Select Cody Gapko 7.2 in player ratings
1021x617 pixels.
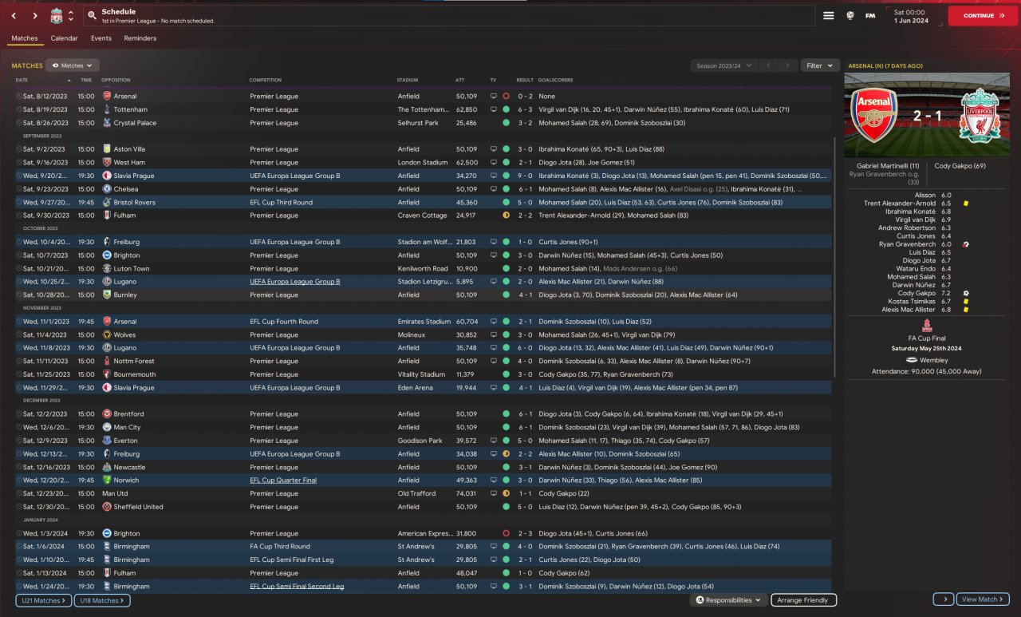(917, 293)
